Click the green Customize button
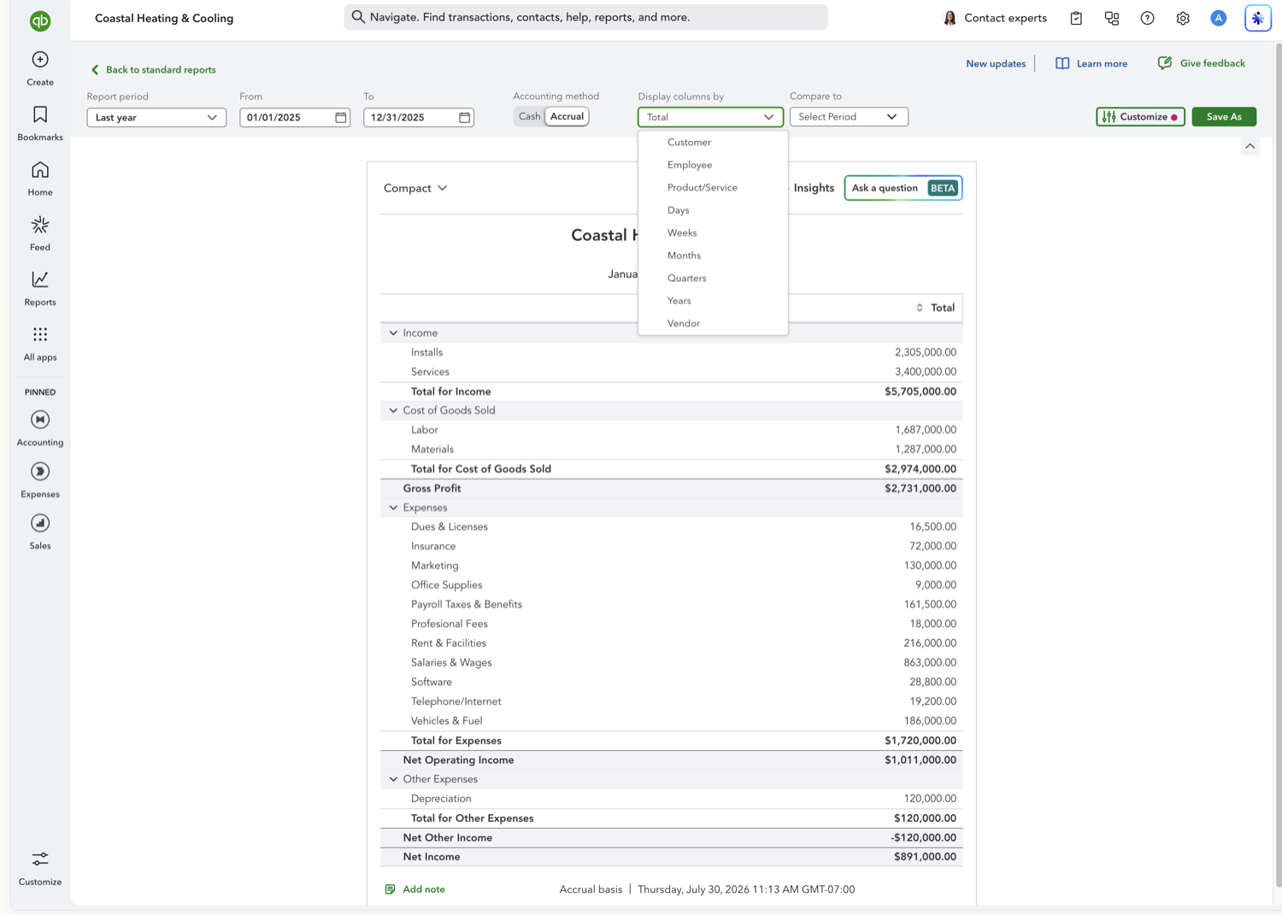 coord(1140,116)
